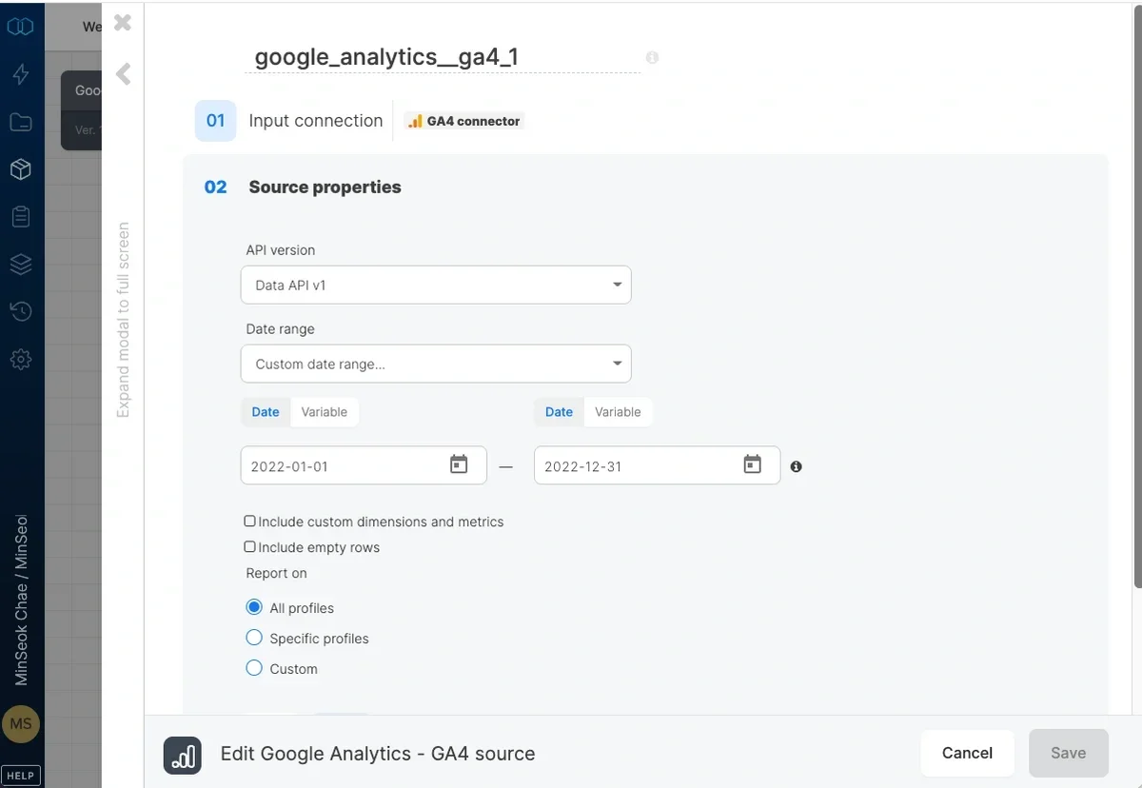Switch to the Variable tab for end date
Screen dimensions: 1142x788
[618, 411]
